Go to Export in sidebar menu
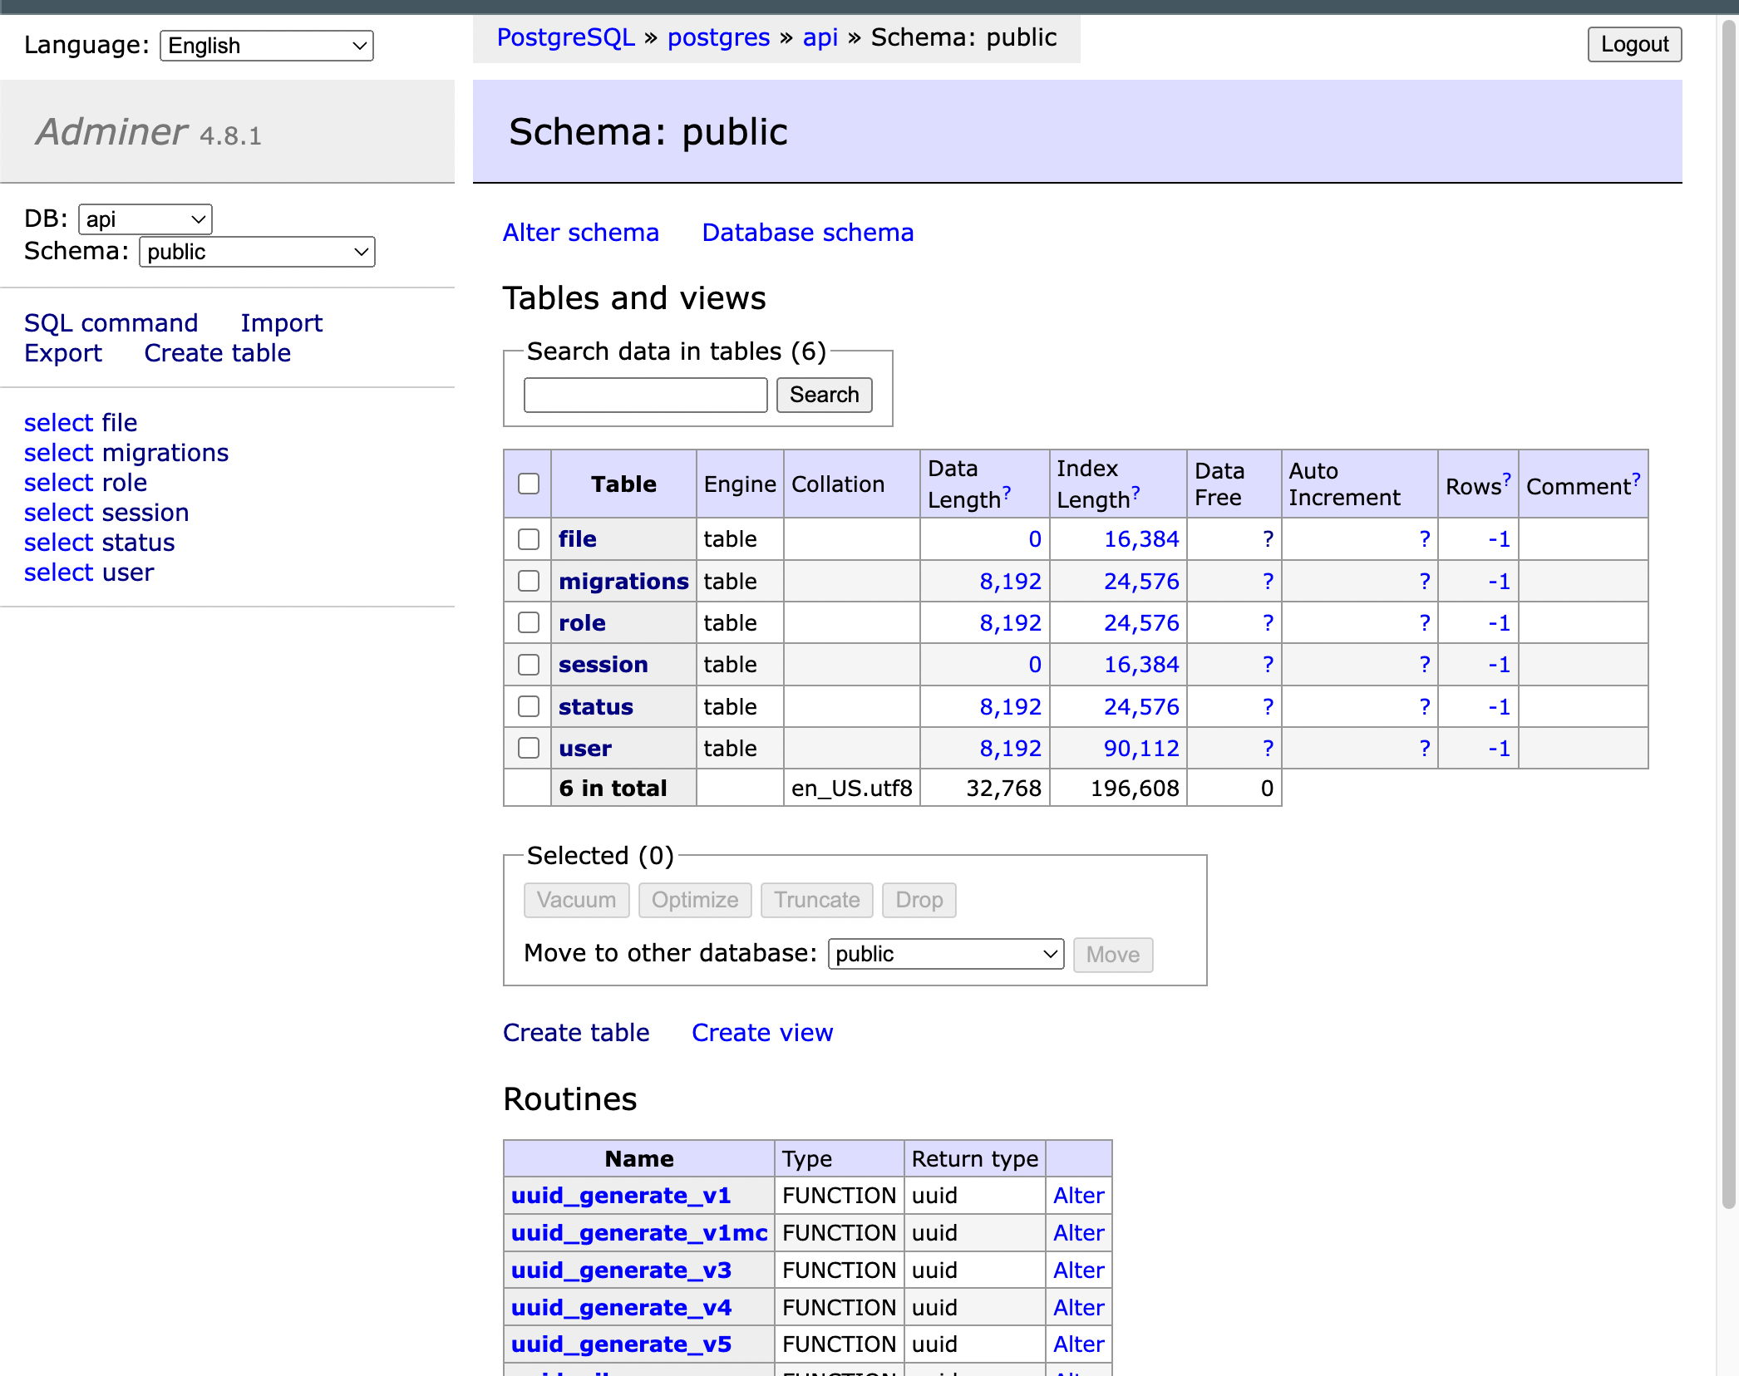 [63, 353]
